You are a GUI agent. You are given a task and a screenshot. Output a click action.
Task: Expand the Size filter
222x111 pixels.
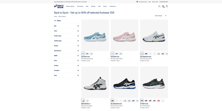(67, 26)
